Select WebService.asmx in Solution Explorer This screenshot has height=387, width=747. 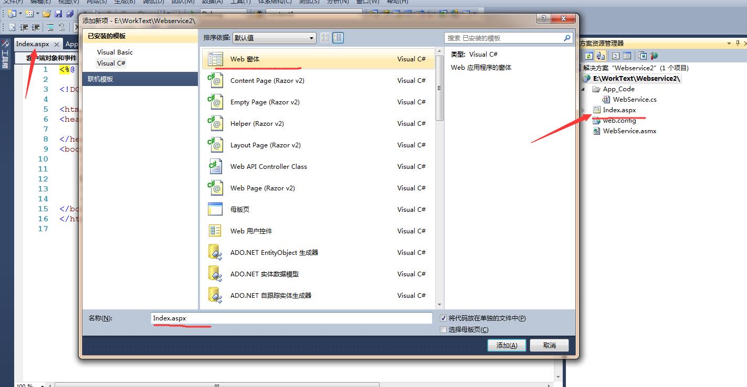pyautogui.click(x=629, y=131)
